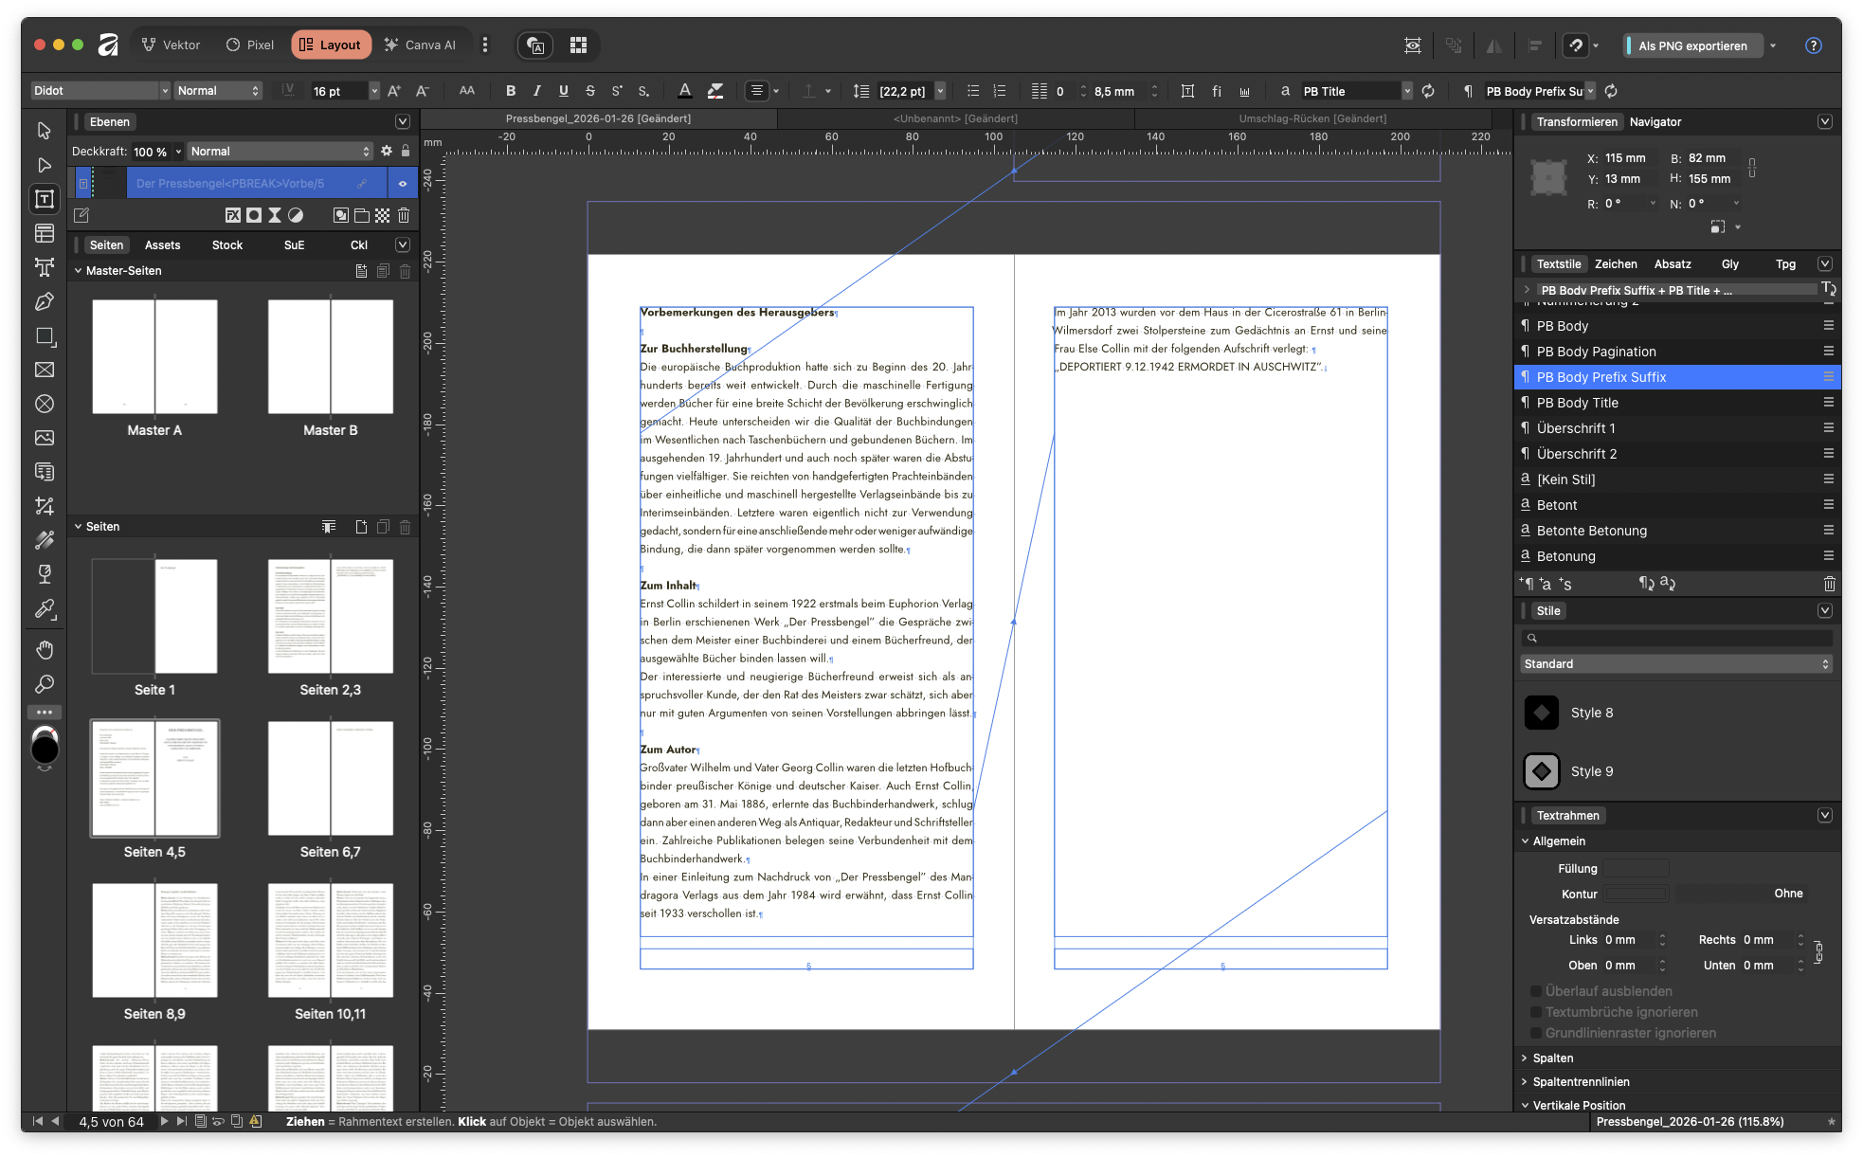Select the Pen tool in toolbar
The image size is (1863, 1157).
coord(45,301)
